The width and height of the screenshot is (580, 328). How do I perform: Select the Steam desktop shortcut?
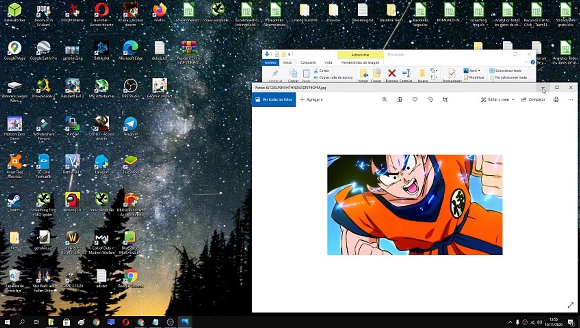(x=15, y=203)
